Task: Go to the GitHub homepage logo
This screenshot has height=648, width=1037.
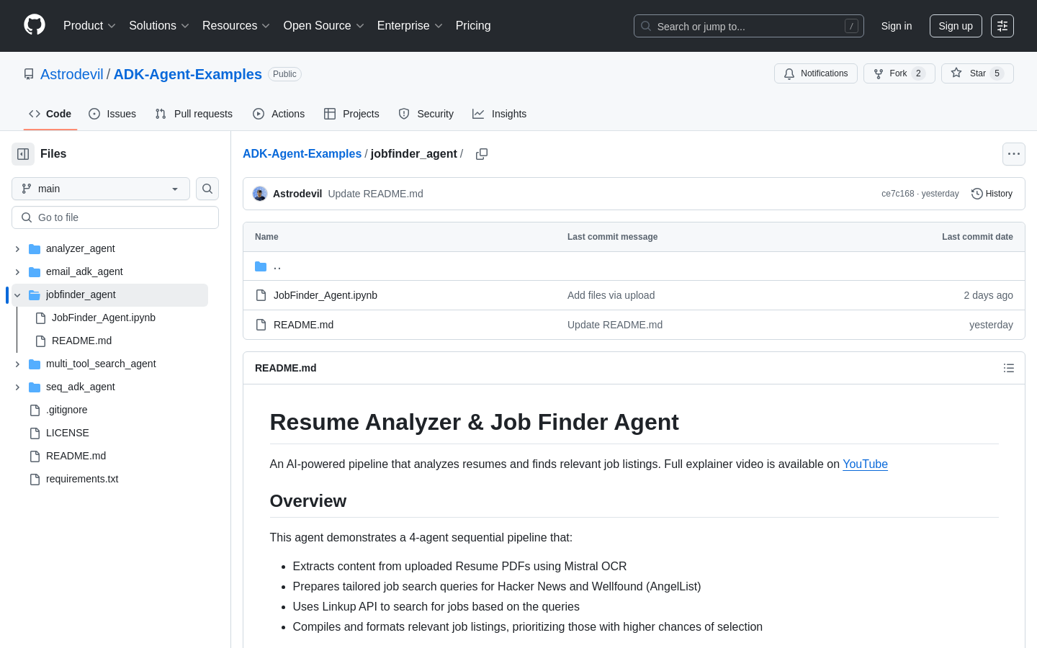Action: pyautogui.click(x=35, y=25)
